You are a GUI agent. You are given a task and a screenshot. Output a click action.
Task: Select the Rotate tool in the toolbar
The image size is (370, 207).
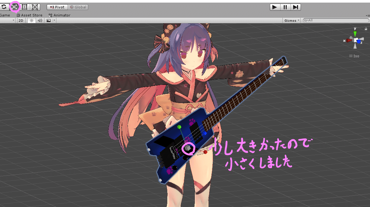point(4,7)
